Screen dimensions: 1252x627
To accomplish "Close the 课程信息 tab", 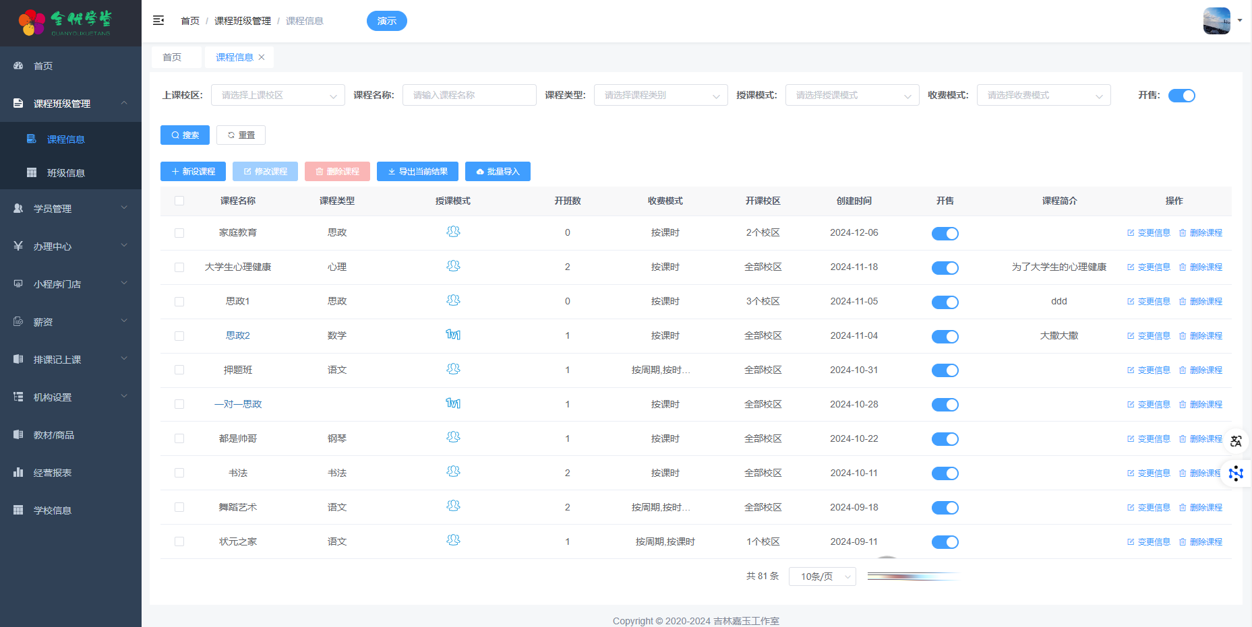I will tap(262, 57).
